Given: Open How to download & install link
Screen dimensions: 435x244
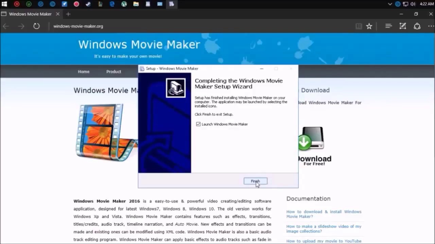Looking at the screenshot, I should click(x=324, y=214).
